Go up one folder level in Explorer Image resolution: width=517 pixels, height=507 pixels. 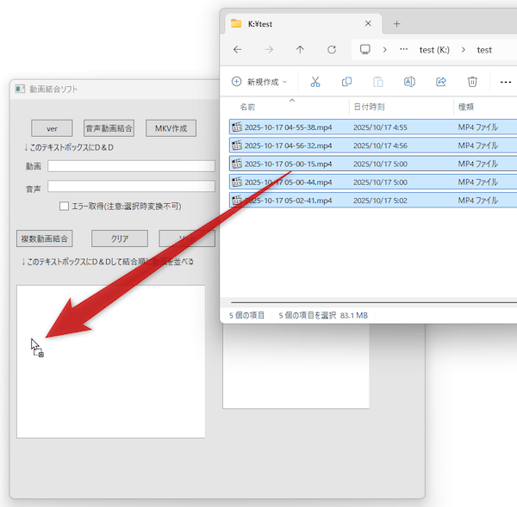300,50
